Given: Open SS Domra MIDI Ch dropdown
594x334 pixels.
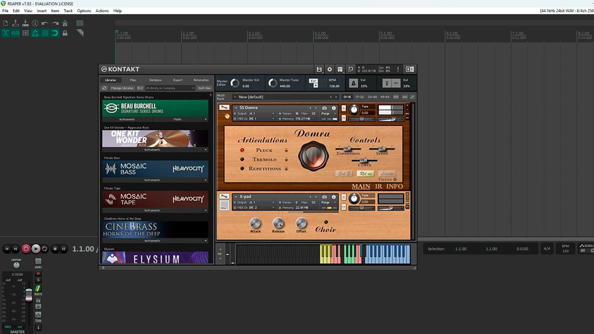Looking at the screenshot, I should (x=254, y=119).
